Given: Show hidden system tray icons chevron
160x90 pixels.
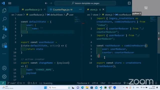Looking at the screenshot, I should pyautogui.click(x=123, y=87).
